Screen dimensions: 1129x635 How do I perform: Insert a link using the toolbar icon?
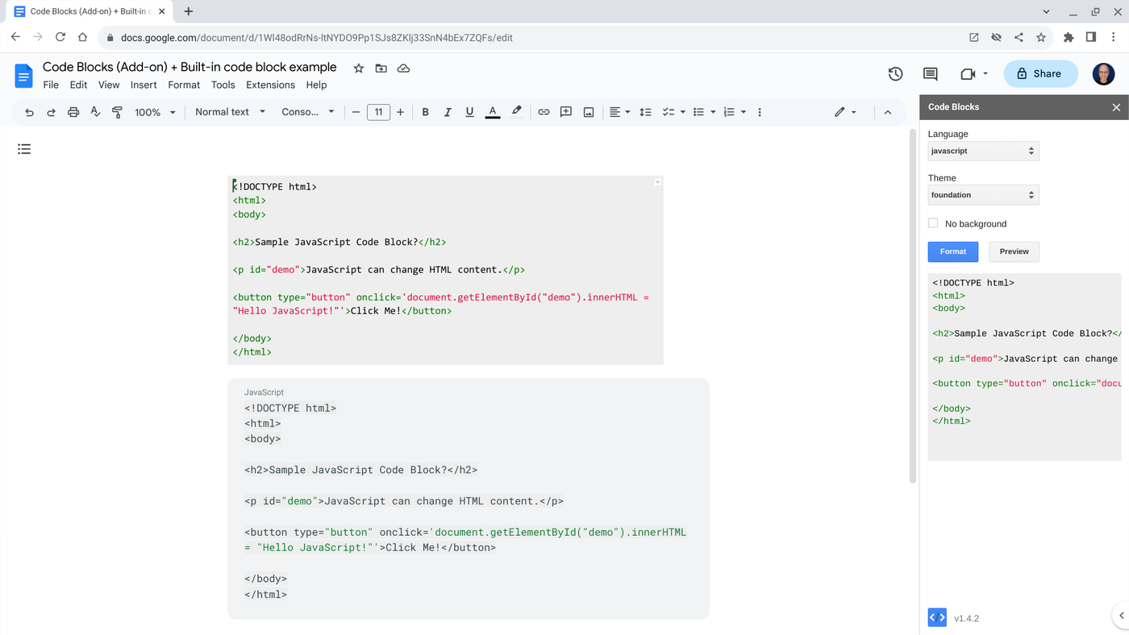543,112
